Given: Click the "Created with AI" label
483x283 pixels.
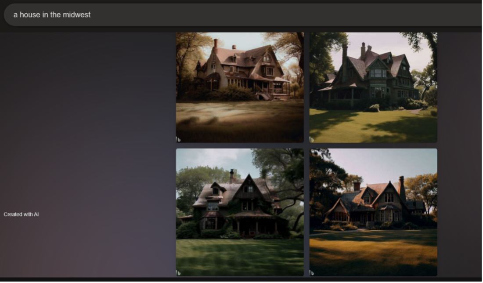Looking at the screenshot, I should pos(21,214).
